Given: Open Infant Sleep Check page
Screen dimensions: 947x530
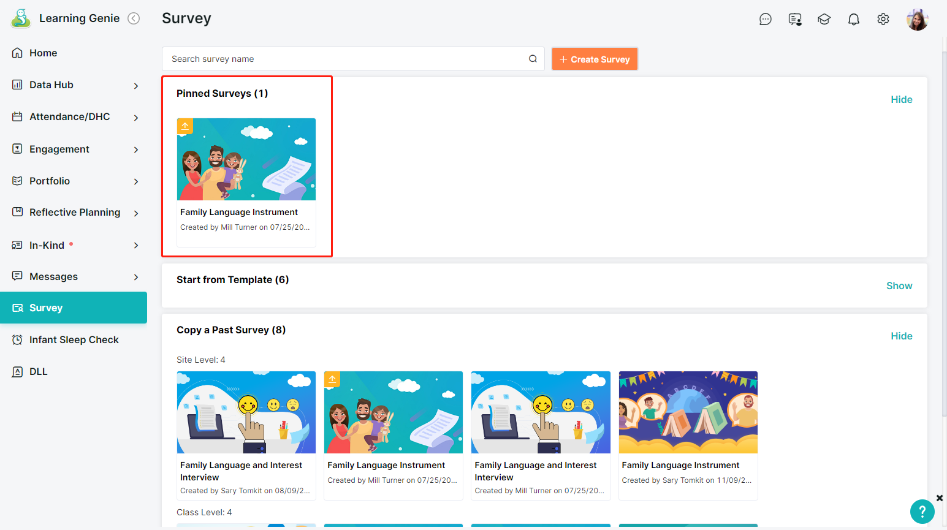Looking at the screenshot, I should coord(74,340).
